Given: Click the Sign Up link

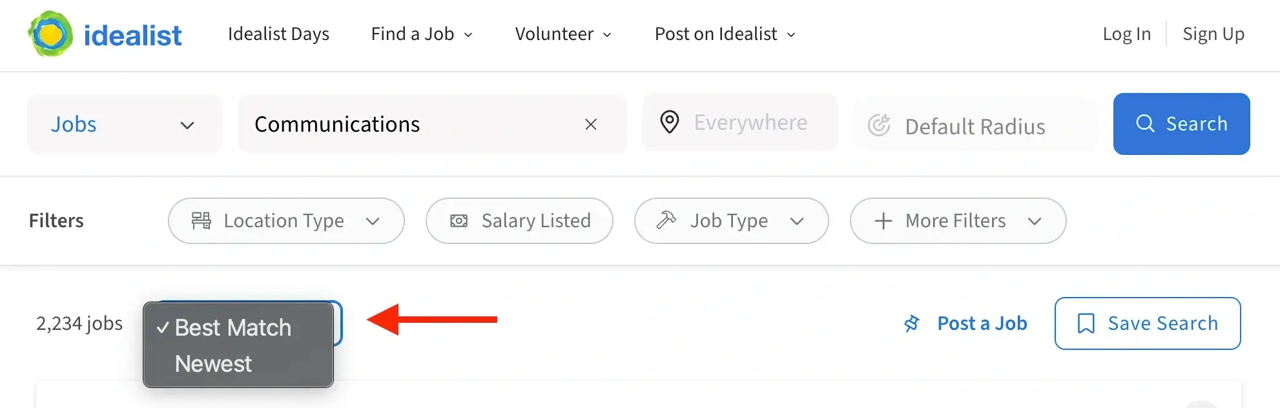Looking at the screenshot, I should point(1213,34).
